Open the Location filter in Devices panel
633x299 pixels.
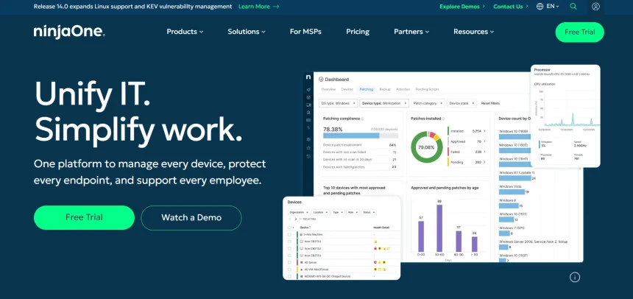[x=320, y=212]
